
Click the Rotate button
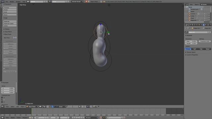point(10,10)
